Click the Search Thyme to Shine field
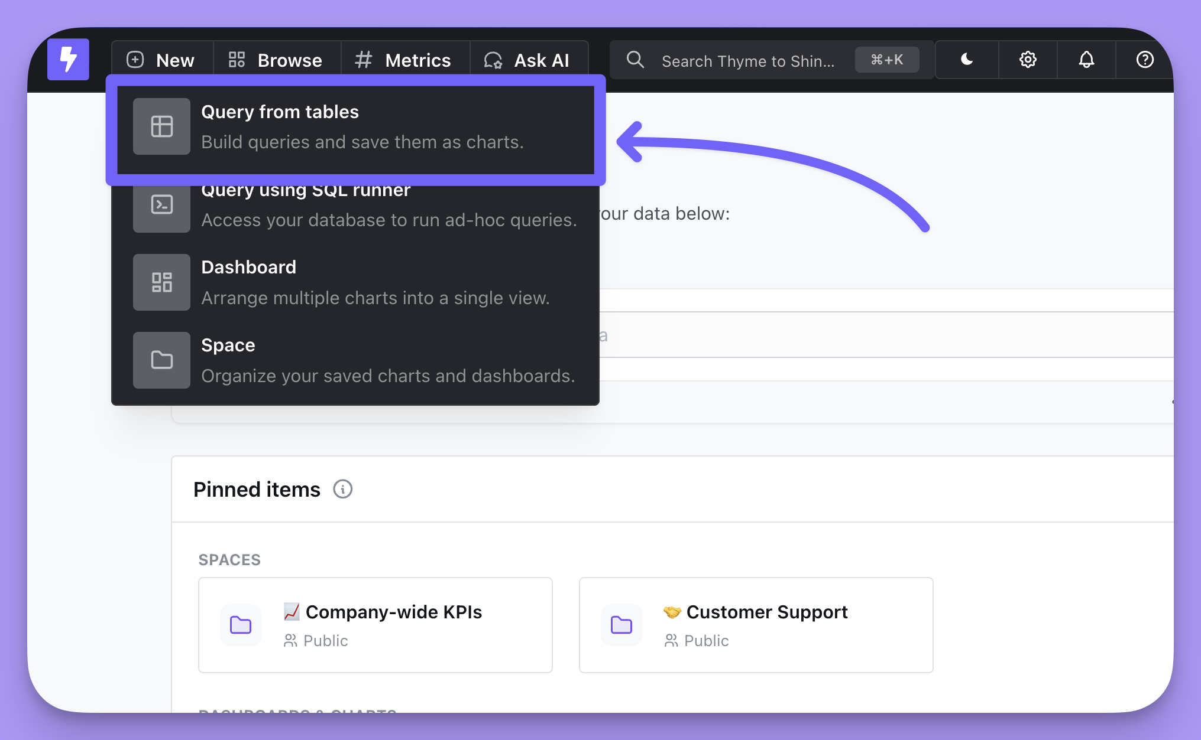1201x740 pixels. coord(747,60)
